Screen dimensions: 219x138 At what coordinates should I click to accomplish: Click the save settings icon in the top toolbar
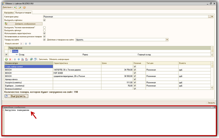[20, 7]
